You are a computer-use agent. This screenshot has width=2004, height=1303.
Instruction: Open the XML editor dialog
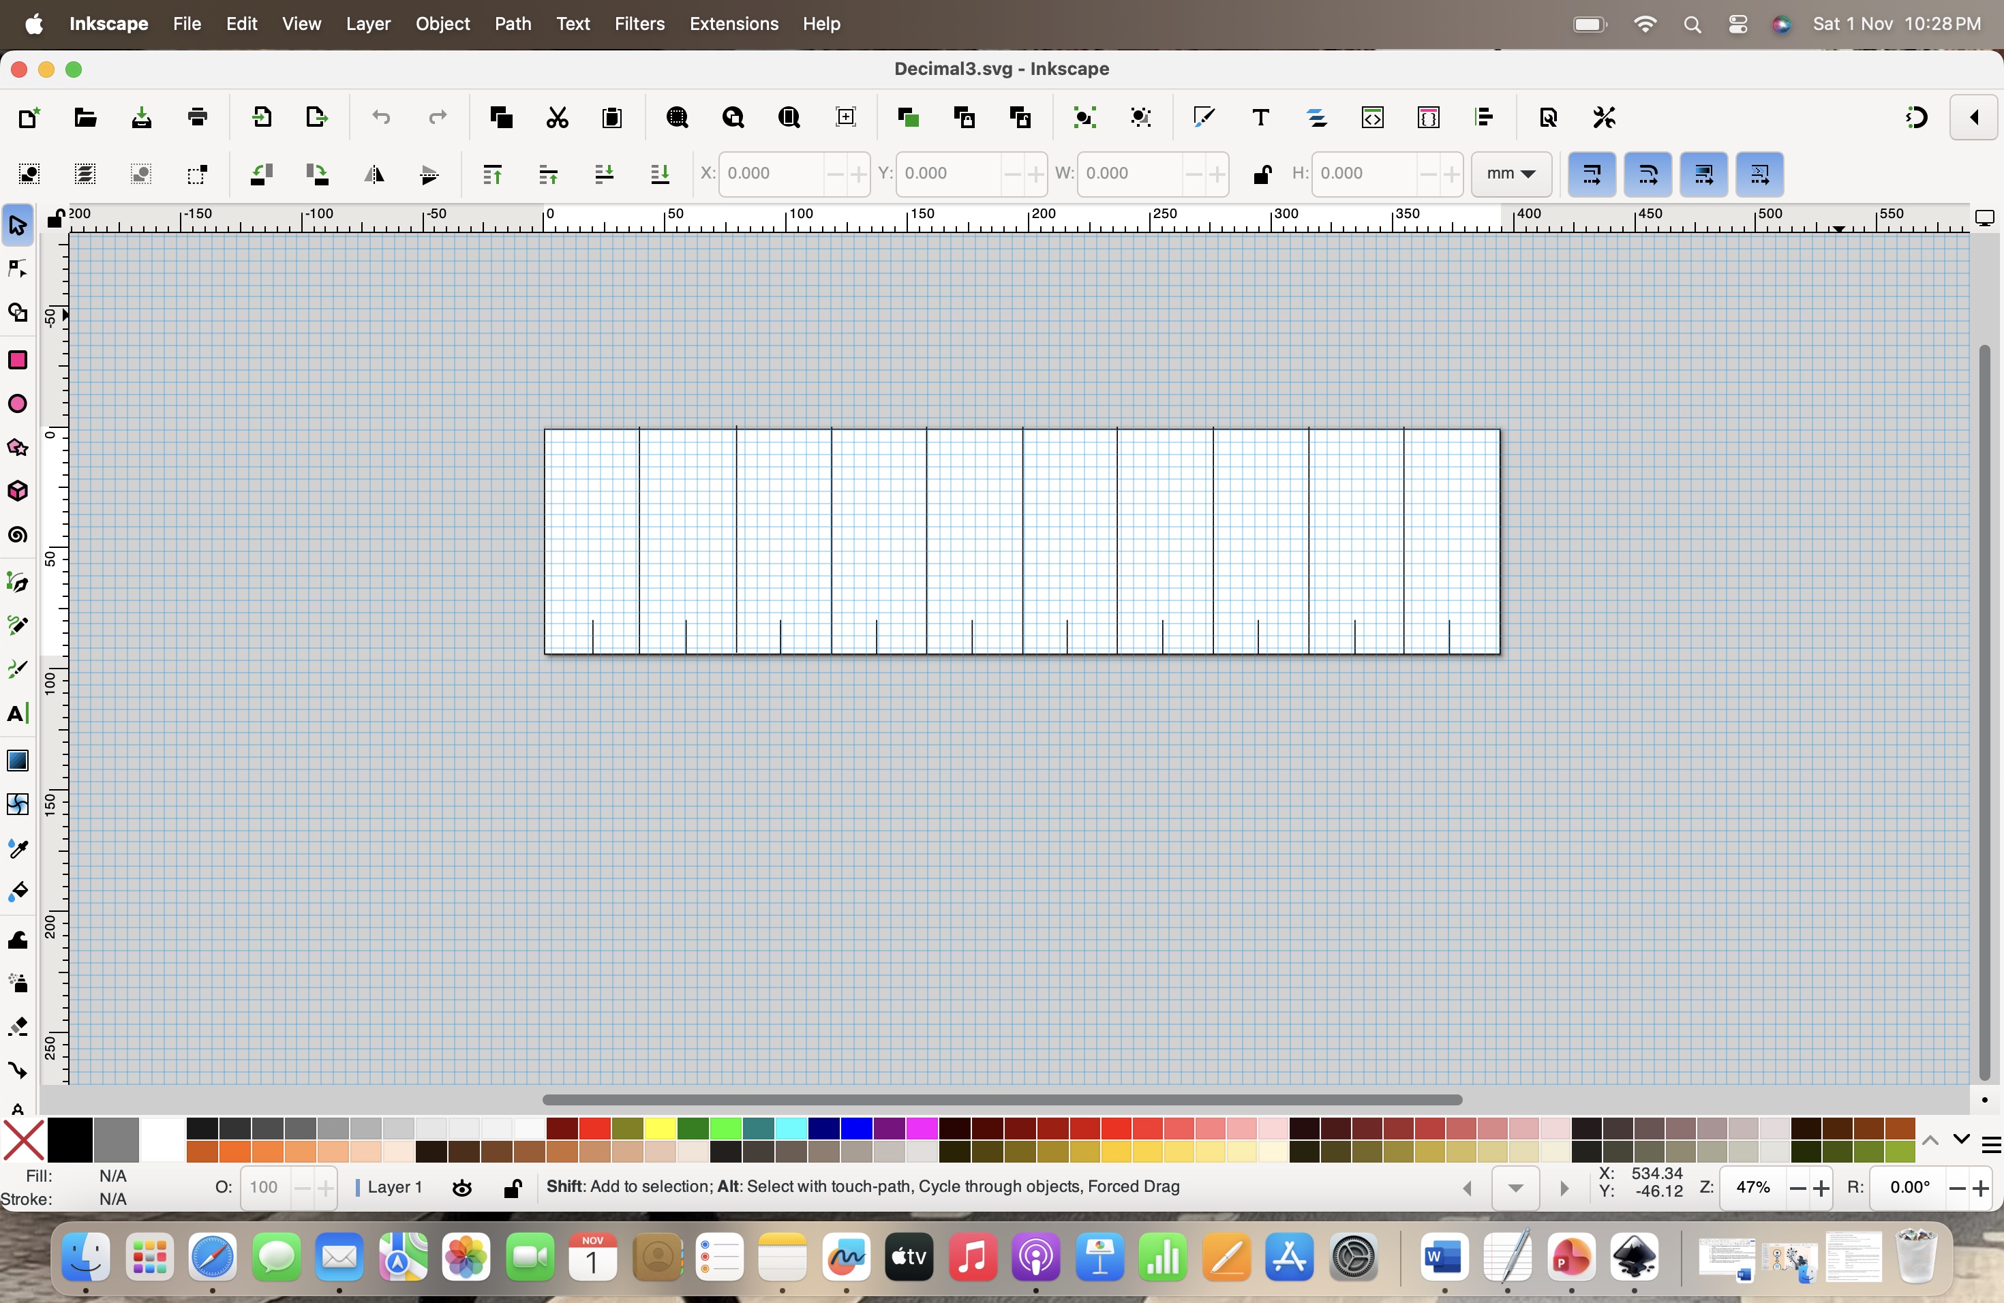[1373, 118]
